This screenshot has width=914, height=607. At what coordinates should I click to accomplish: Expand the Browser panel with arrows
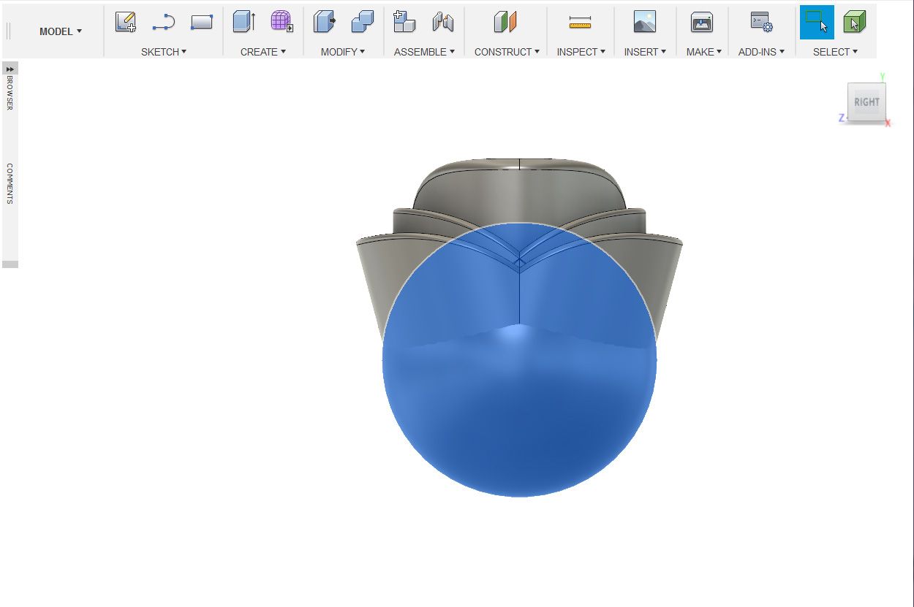pyautogui.click(x=10, y=68)
